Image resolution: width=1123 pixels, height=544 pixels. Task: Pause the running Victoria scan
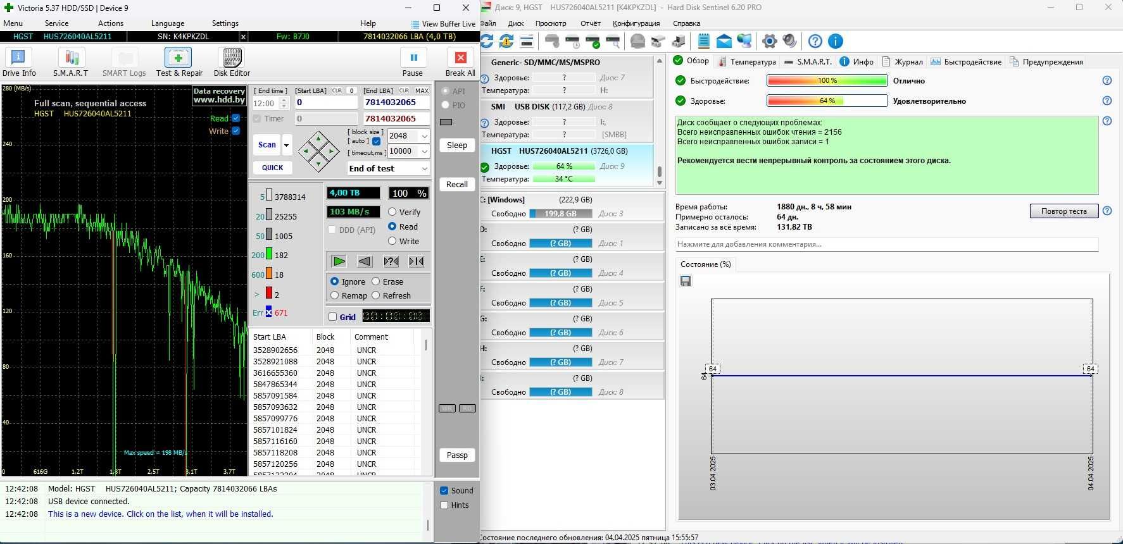[x=413, y=62]
